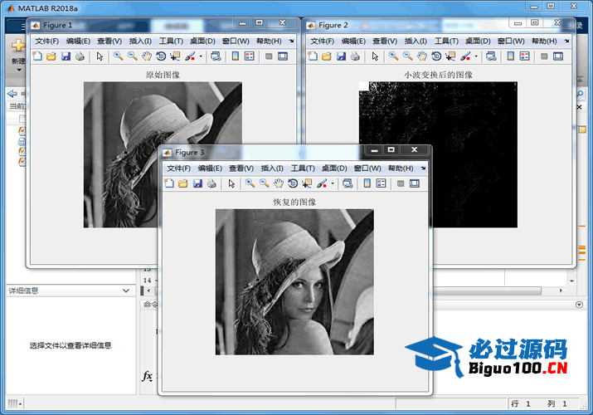Click New Figure icon in Figure 1 toolbar
The height and width of the screenshot is (415, 593).
click(x=37, y=56)
